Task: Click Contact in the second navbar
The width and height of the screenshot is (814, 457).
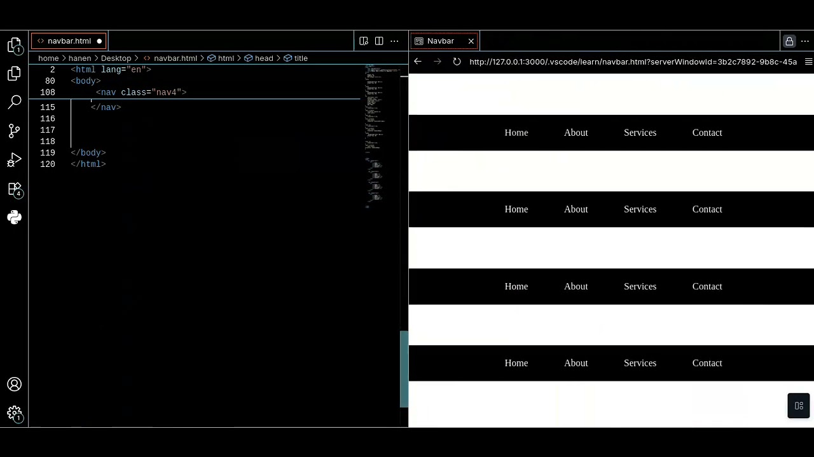Action: point(707,209)
